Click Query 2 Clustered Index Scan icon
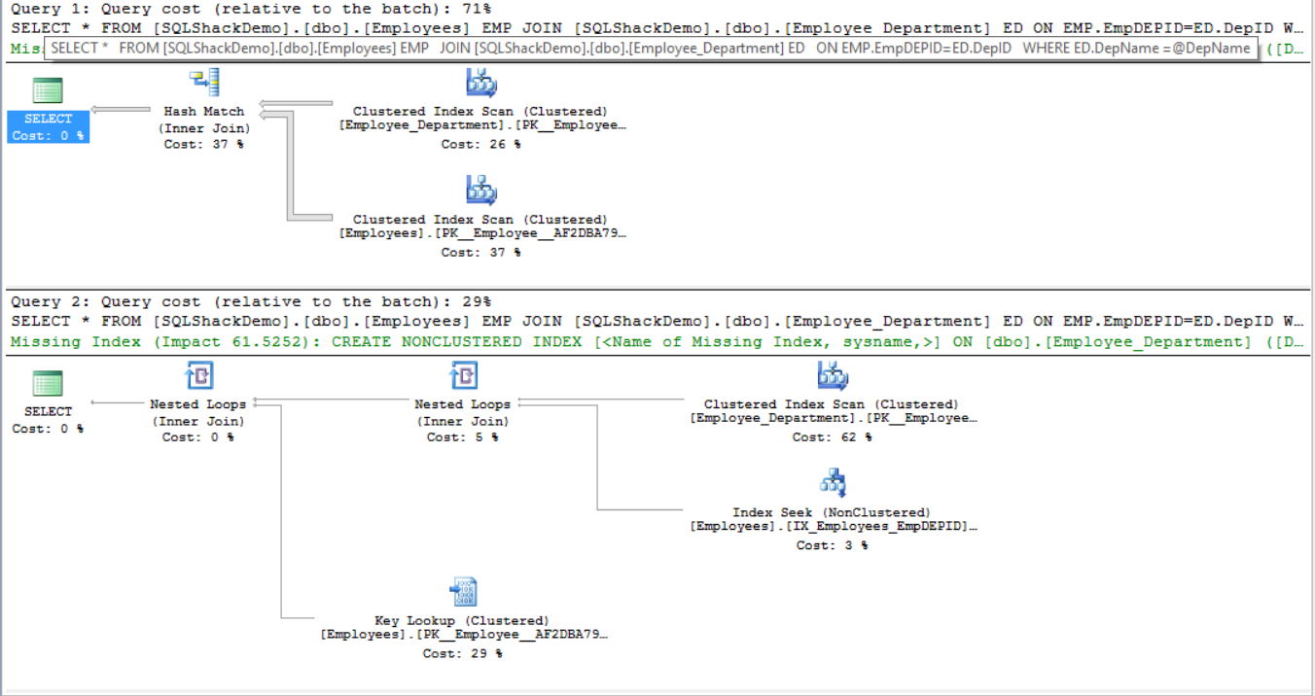Viewport: 1315px width, 696px height. click(833, 376)
